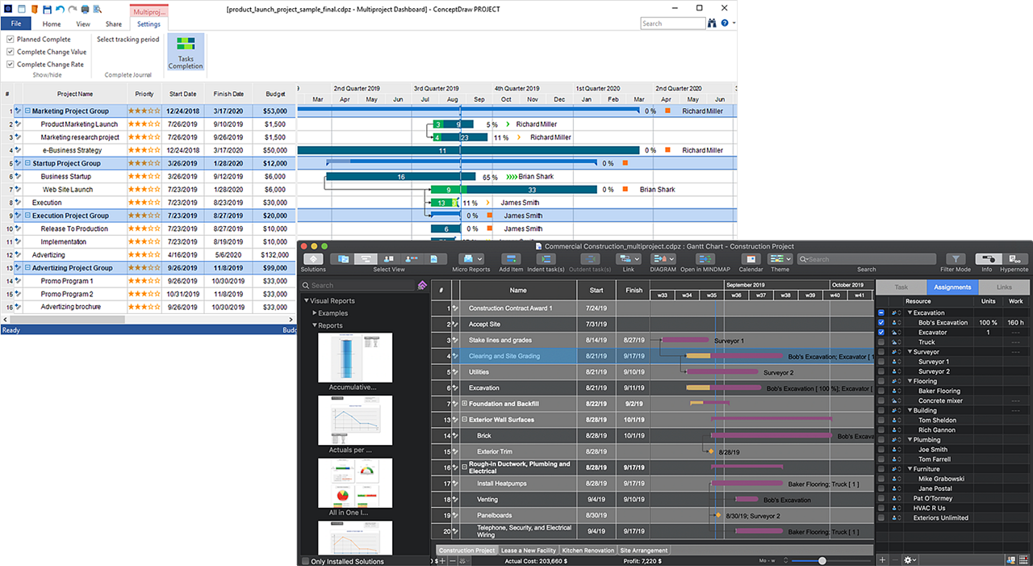
Task: Click the undo arrow in quick access toolbar
Action: tap(60, 9)
